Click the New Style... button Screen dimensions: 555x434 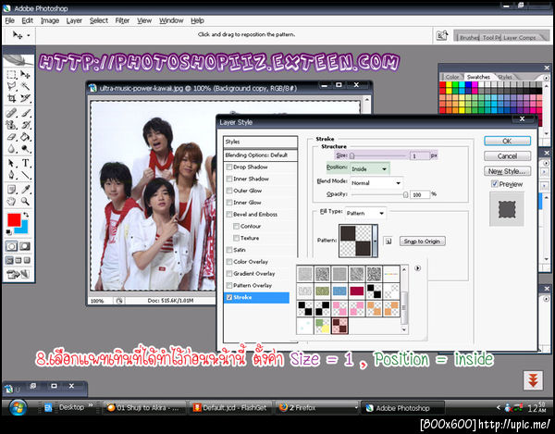click(507, 171)
